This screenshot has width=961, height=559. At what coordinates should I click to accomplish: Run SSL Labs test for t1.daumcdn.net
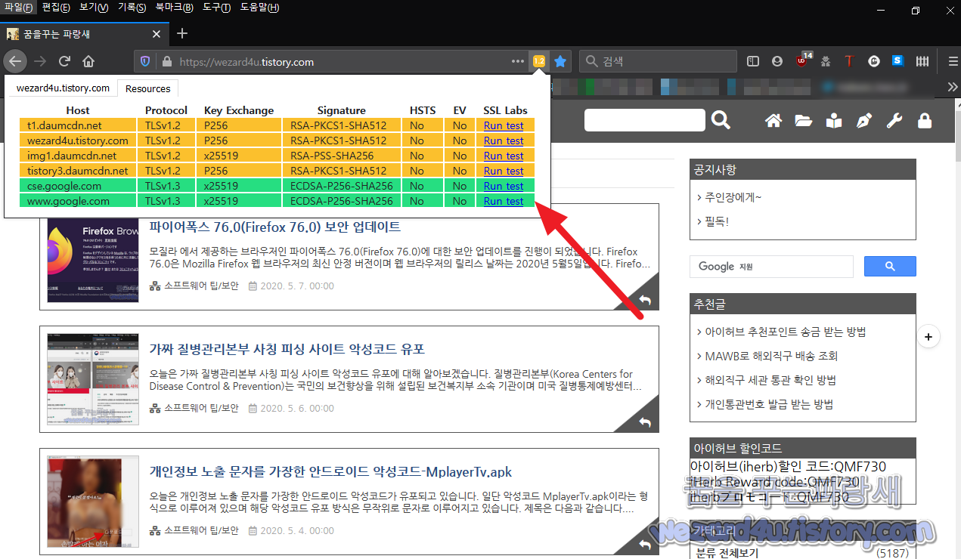[x=504, y=125]
